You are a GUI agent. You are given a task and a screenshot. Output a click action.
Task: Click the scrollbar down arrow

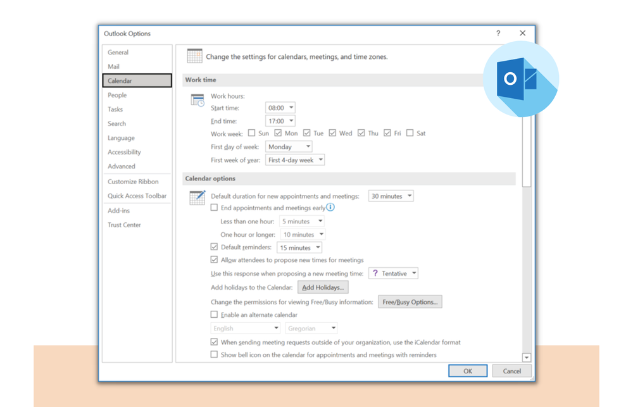click(527, 358)
